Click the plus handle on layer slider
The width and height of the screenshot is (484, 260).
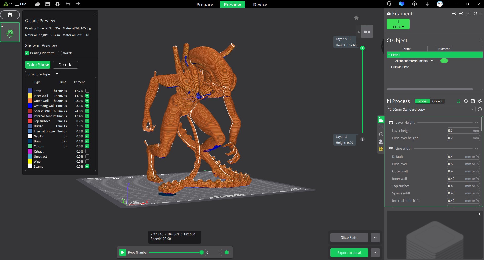point(362,48)
